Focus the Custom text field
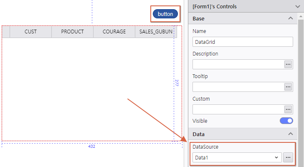The width and height of the screenshot is (304, 167). tap(238, 109)
